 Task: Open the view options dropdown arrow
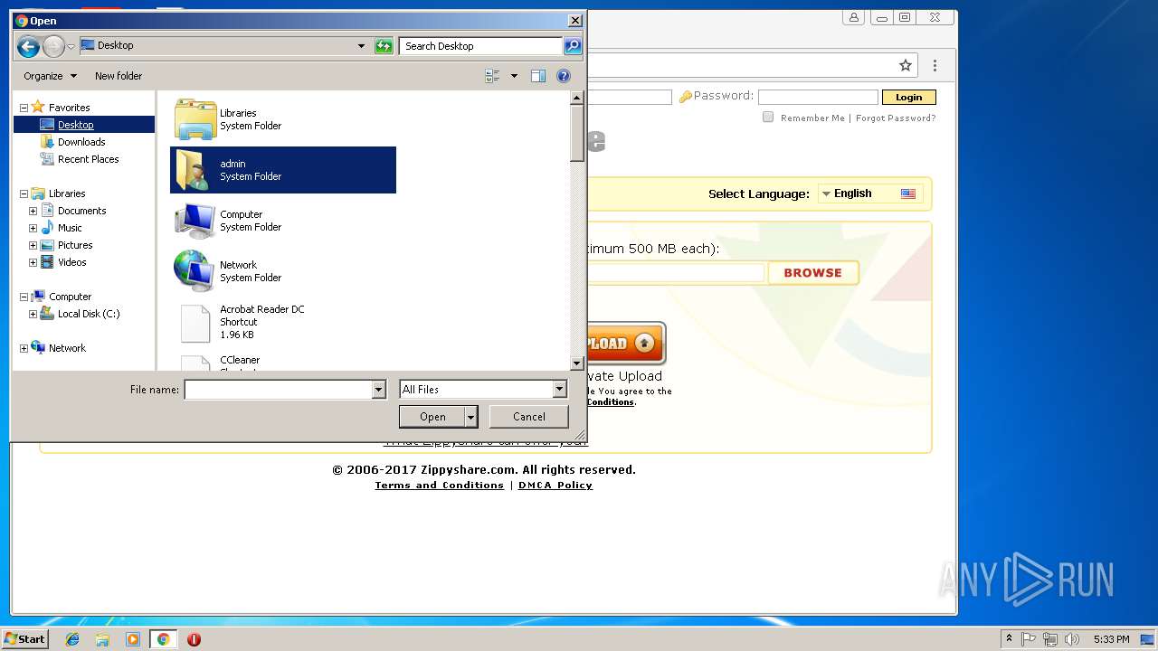click(514, 76)
